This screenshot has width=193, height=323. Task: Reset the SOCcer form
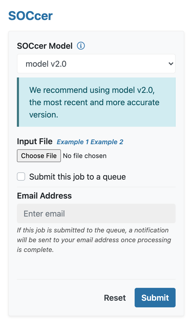tap(115, 298)
